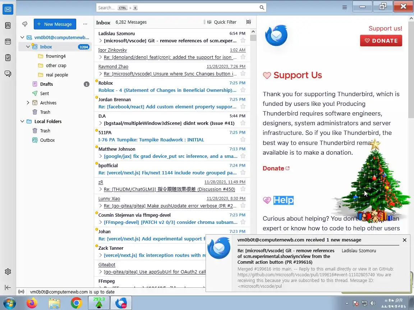Click Get Messages cloud icon
This screenshot has height=310, width=414.
(25, 24)
